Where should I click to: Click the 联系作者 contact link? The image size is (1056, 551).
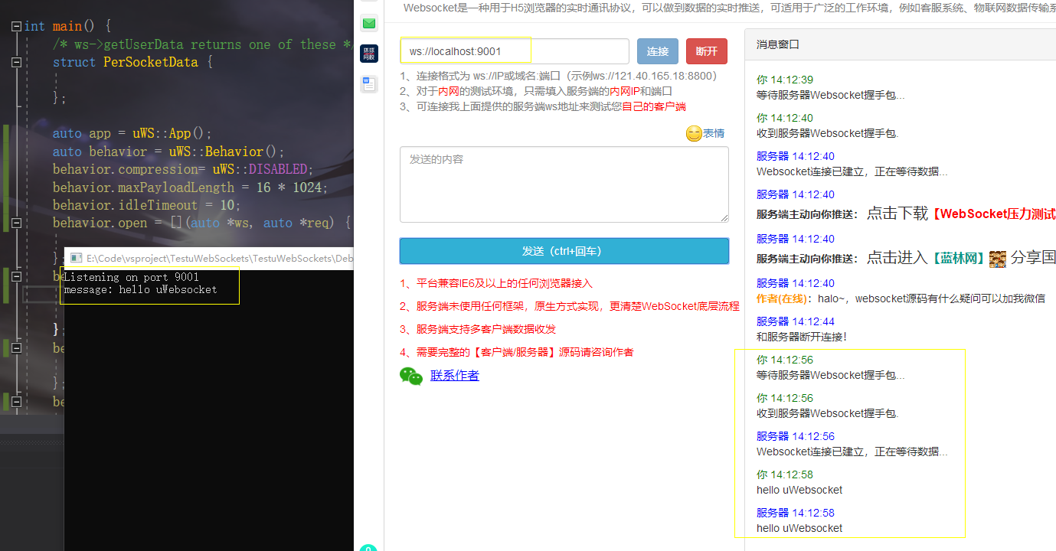click(x=454, y=376)
